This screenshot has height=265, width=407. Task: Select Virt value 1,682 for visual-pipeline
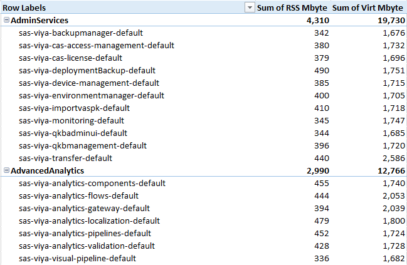394,259
